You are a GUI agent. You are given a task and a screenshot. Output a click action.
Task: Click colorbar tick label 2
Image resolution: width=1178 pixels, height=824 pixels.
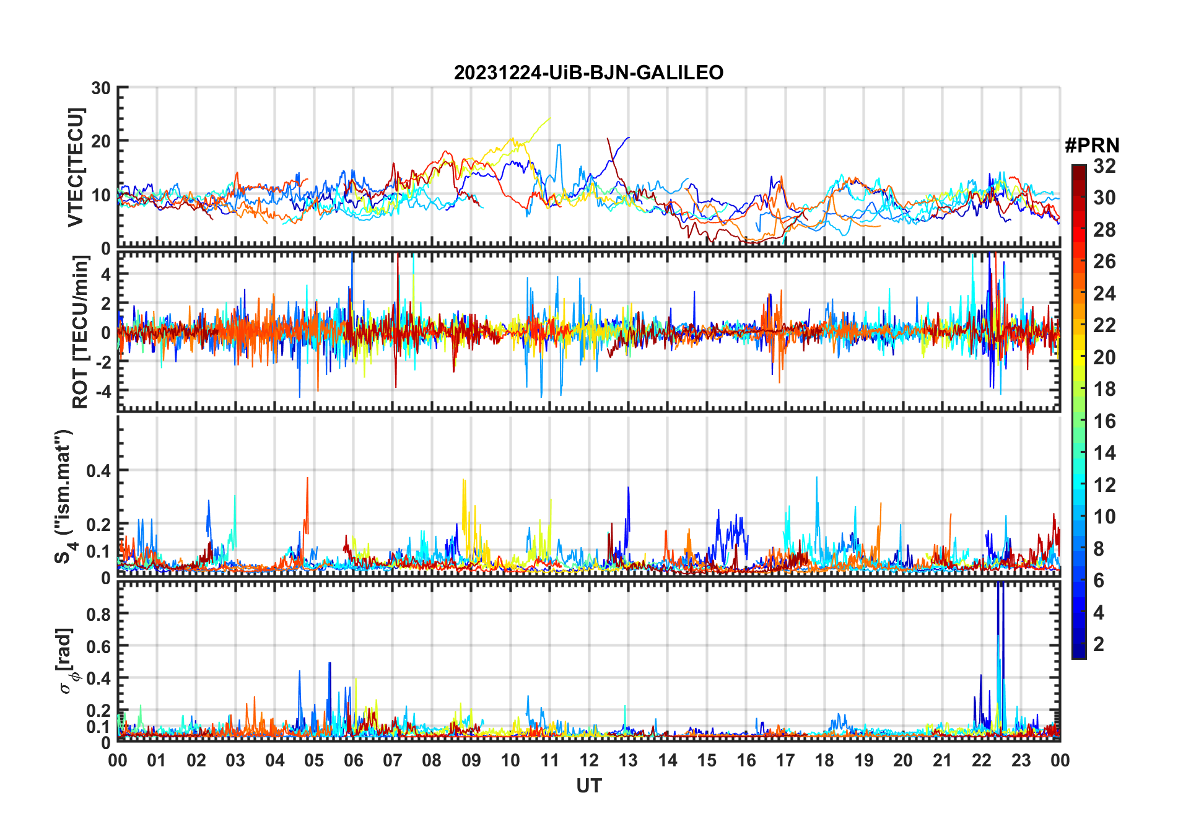(x=1099, y=644)
